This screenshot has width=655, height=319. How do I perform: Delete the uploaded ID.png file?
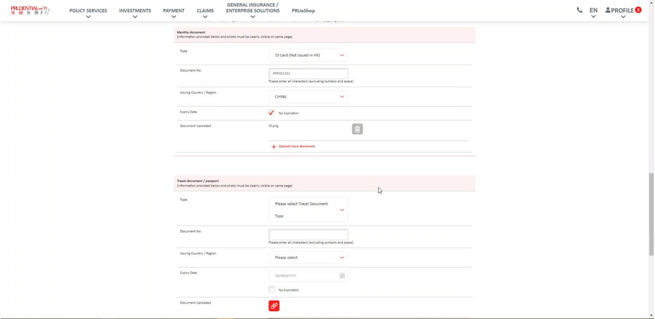[x=357, y=129]
